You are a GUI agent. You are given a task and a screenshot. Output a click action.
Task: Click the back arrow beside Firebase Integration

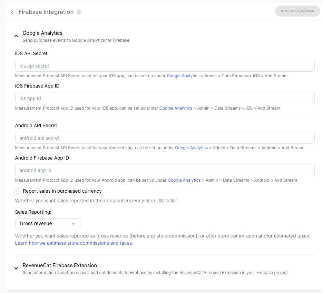tap(12, 12)
